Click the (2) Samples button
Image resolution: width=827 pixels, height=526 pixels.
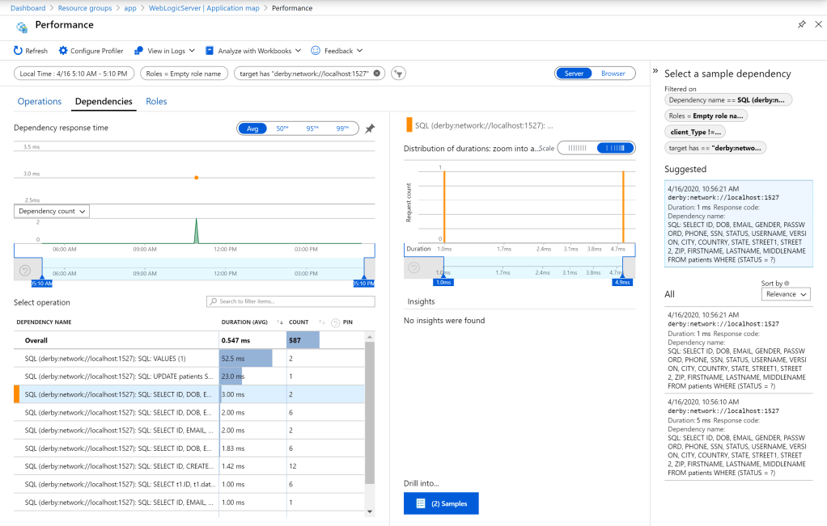tap(441, 503)
